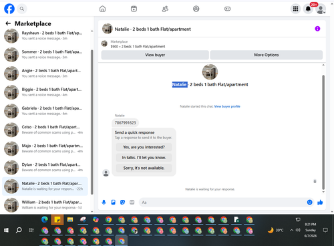Choose a sticker icon
The image size is (334, 246).
(x=122, y=202)
